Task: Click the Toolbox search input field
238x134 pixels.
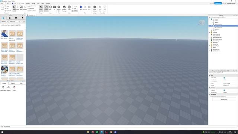Action: (14, 22)
